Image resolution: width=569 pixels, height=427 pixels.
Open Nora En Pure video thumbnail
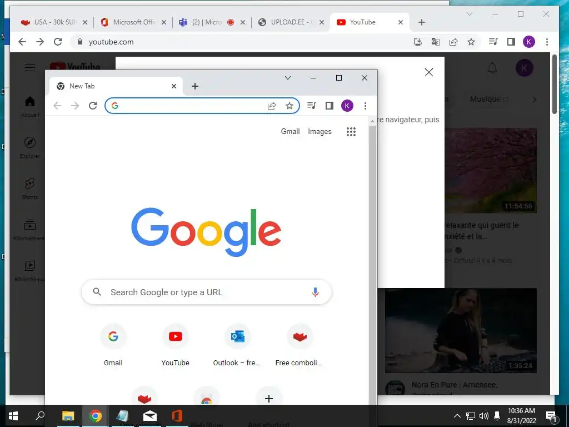pos(461,330)
